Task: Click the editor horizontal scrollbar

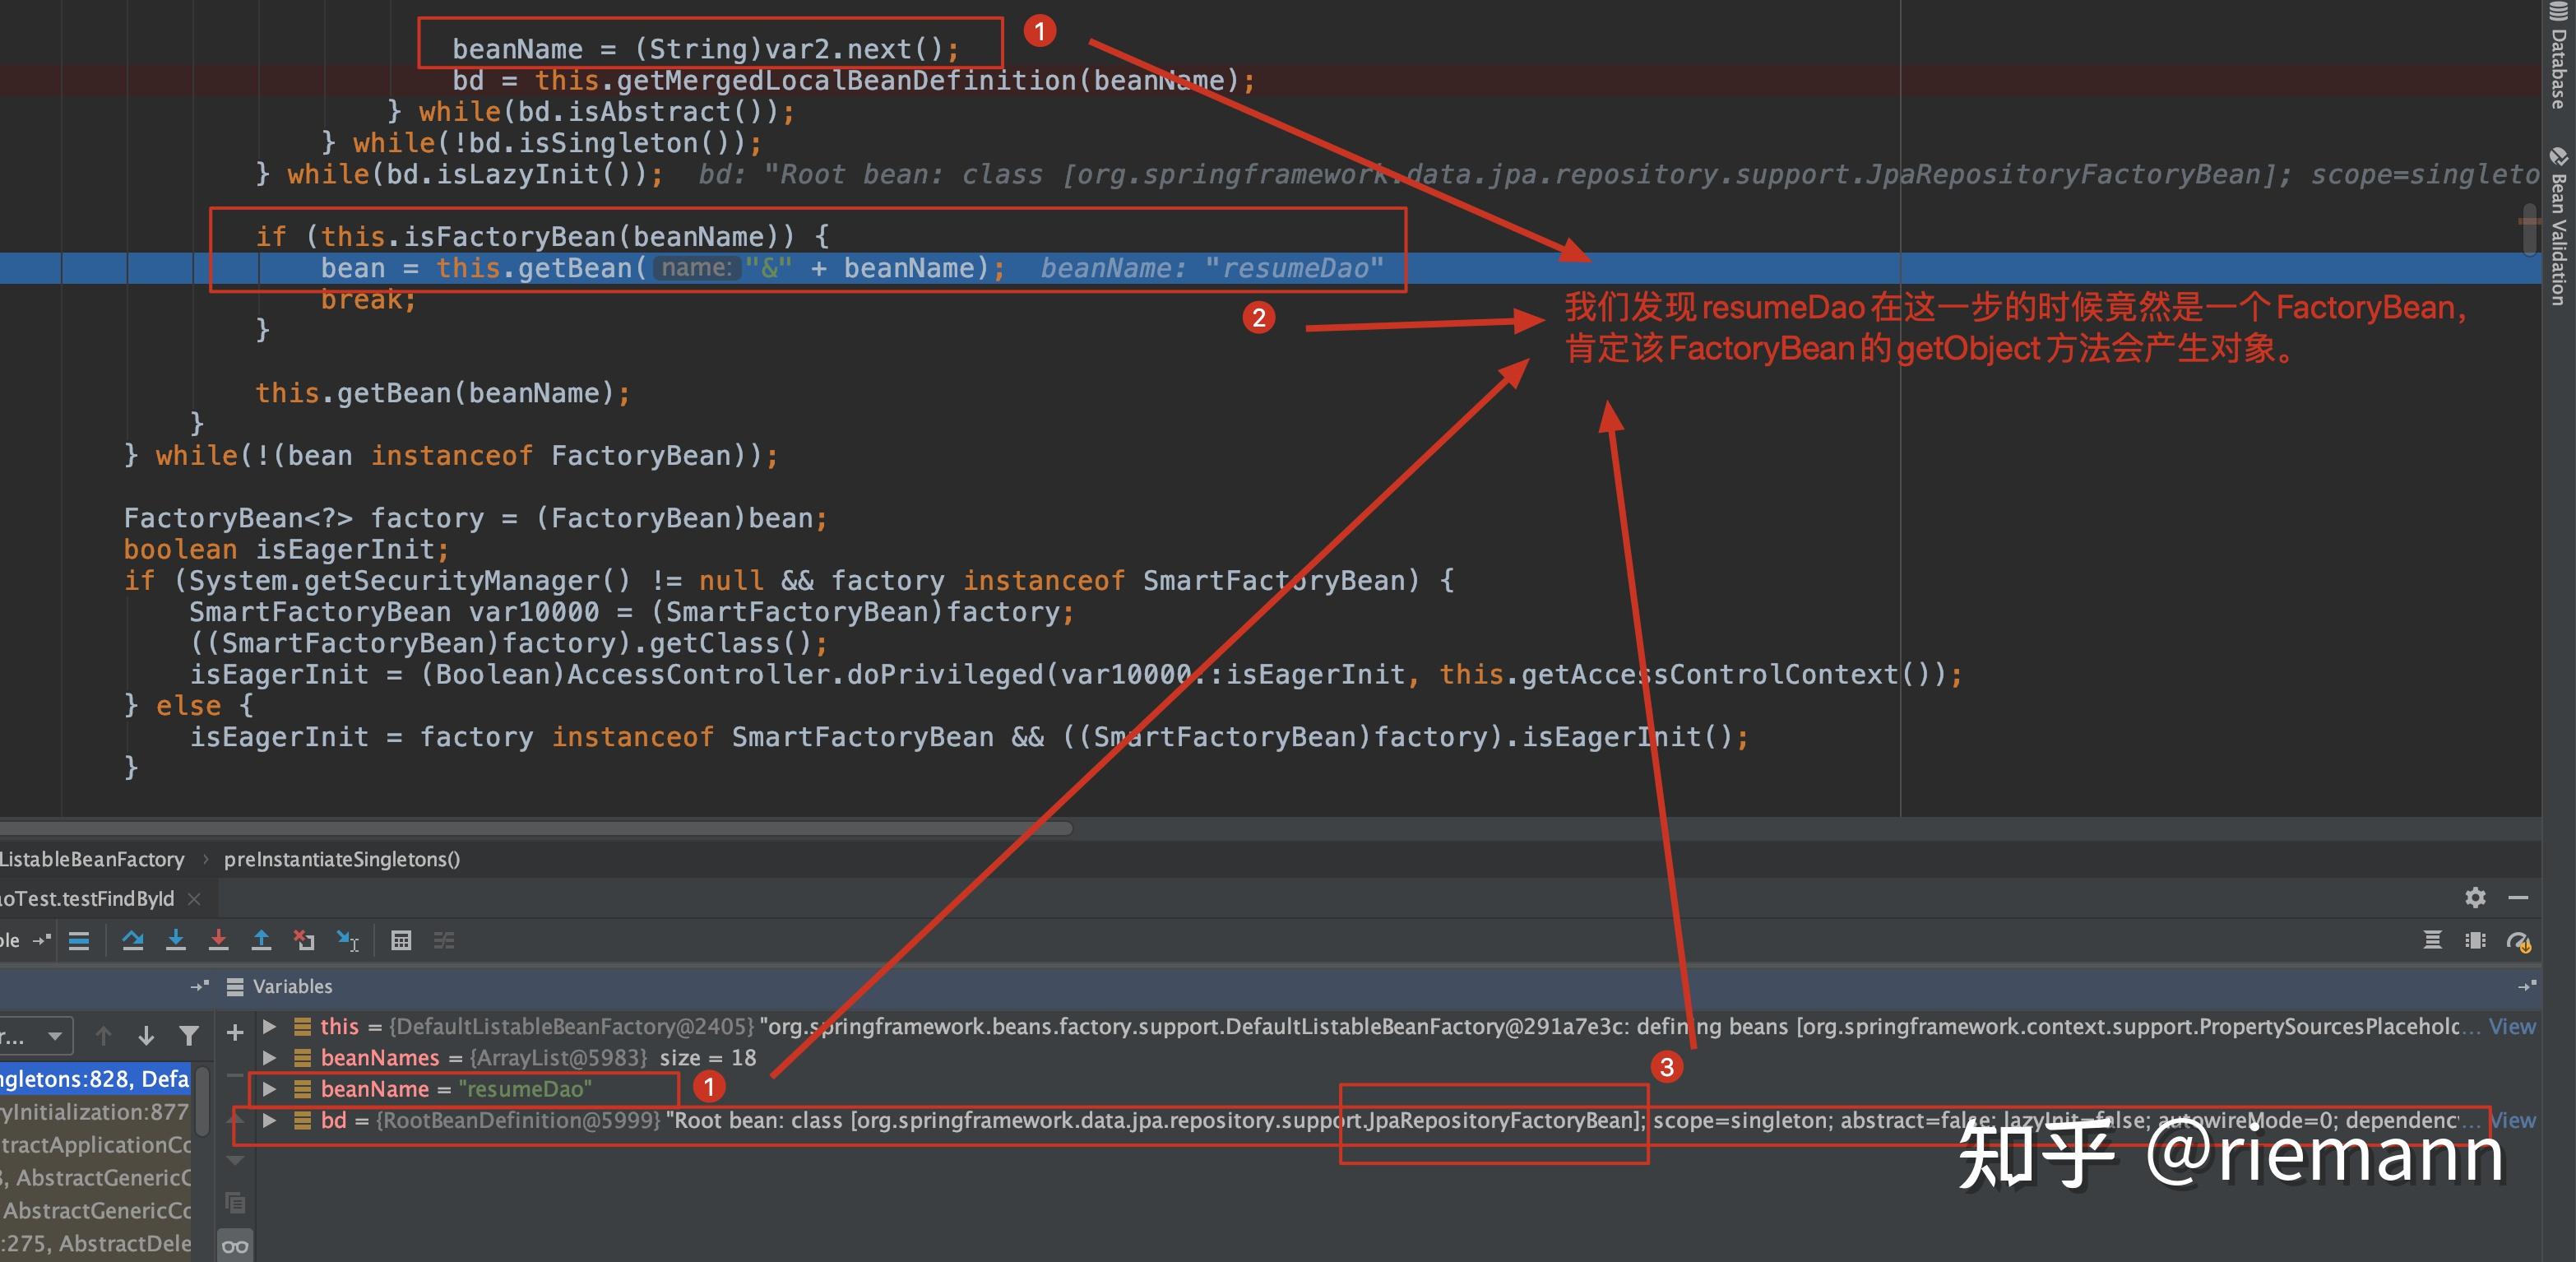Action: [x=536, y=828]
